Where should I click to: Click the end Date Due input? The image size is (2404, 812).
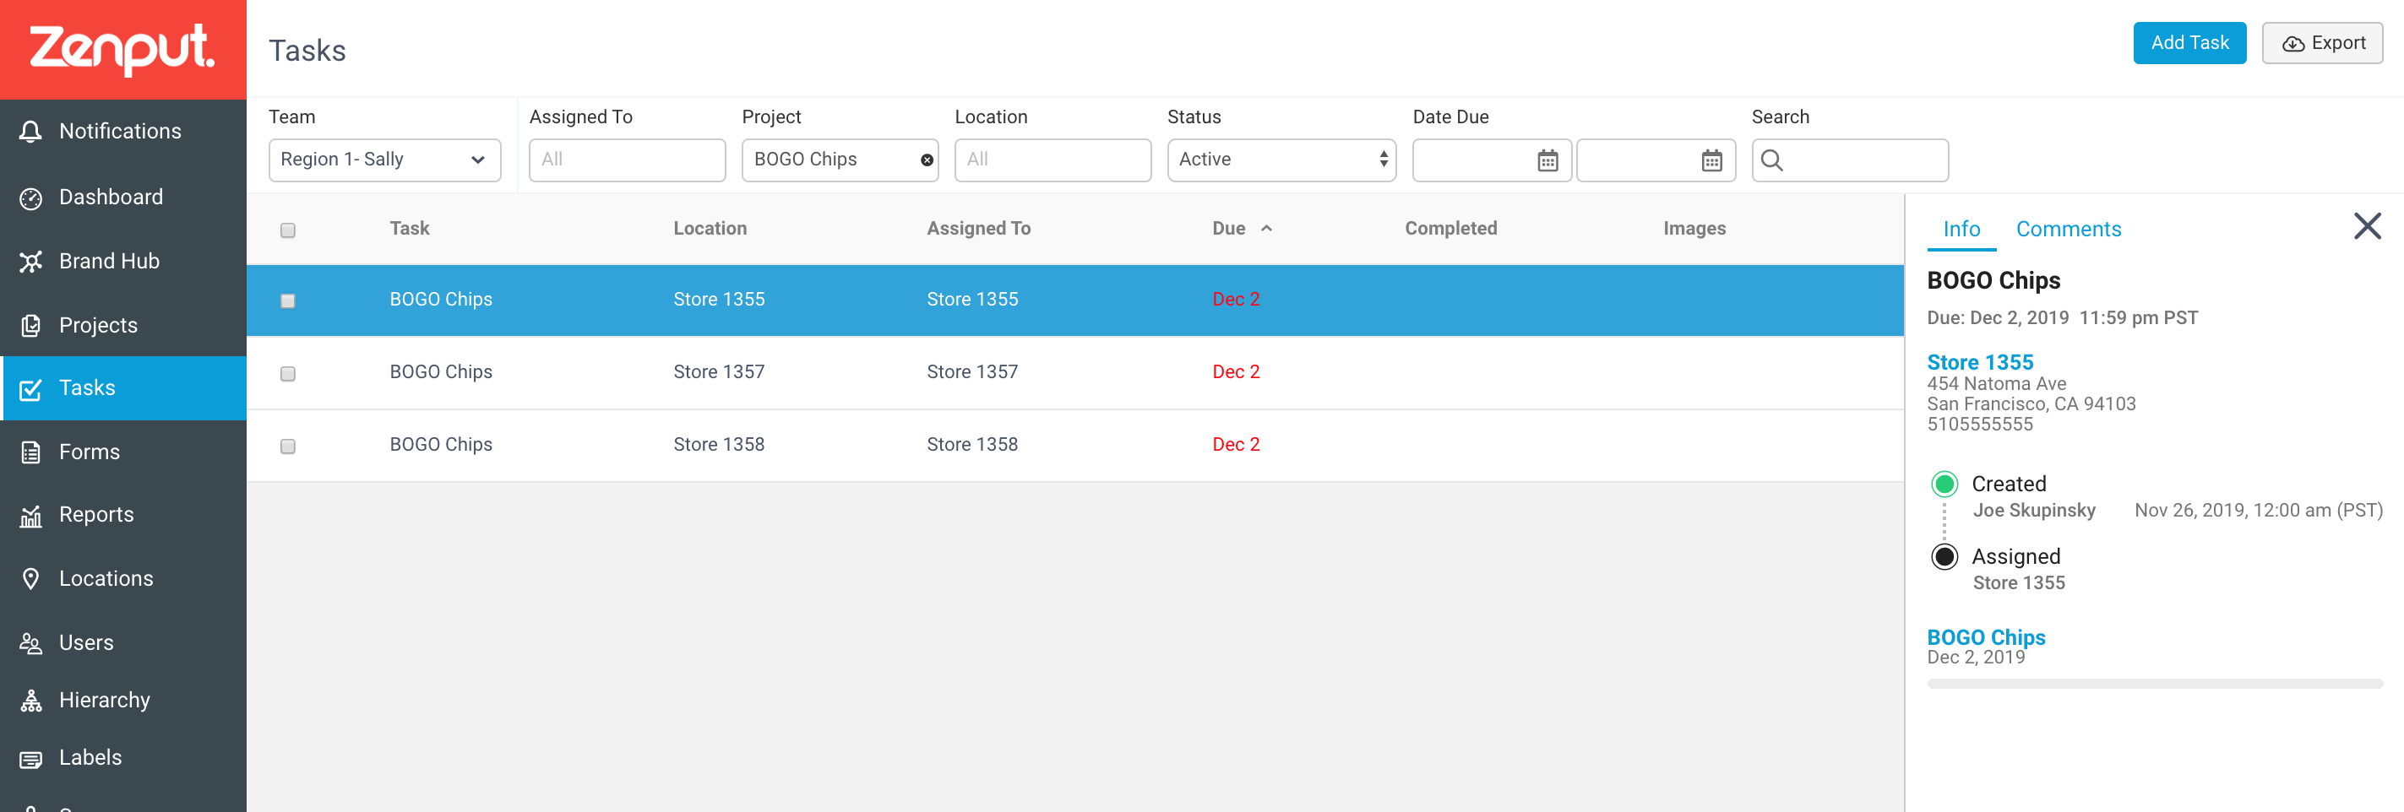[x=1656, y=160]
